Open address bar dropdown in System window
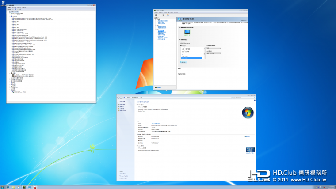The height and width of the screenshot is (189, 336). click(x=231, y=98)
